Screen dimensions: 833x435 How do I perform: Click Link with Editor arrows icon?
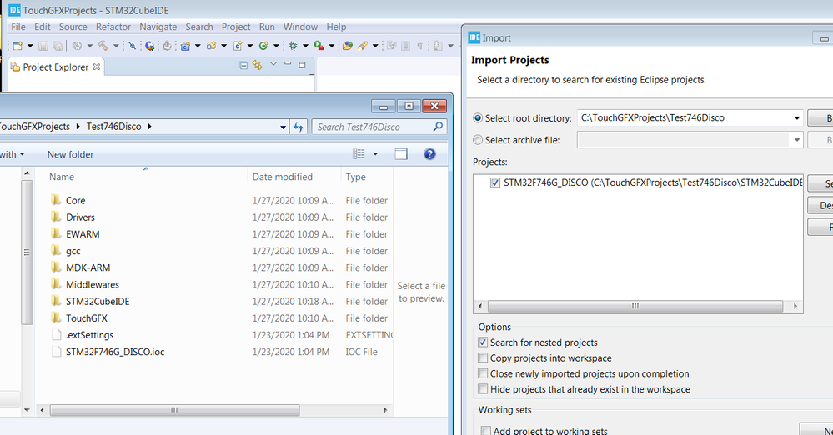tap(258, 65)
